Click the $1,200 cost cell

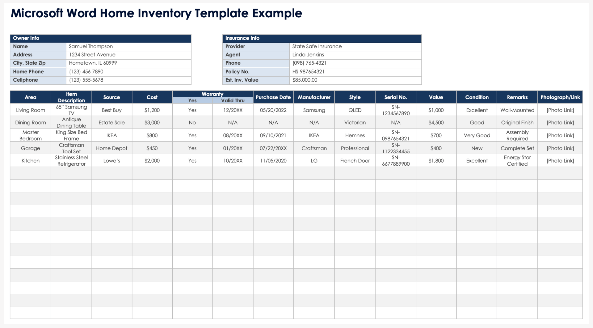click(152, 110)
